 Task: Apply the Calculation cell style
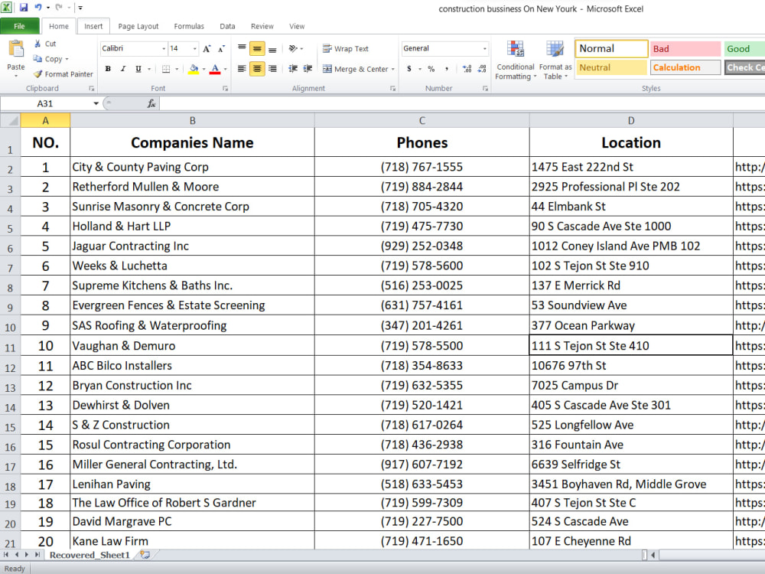tap(685, 67)
